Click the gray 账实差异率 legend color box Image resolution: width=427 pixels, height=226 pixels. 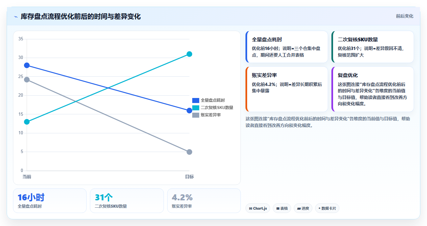tap(196, 115)
